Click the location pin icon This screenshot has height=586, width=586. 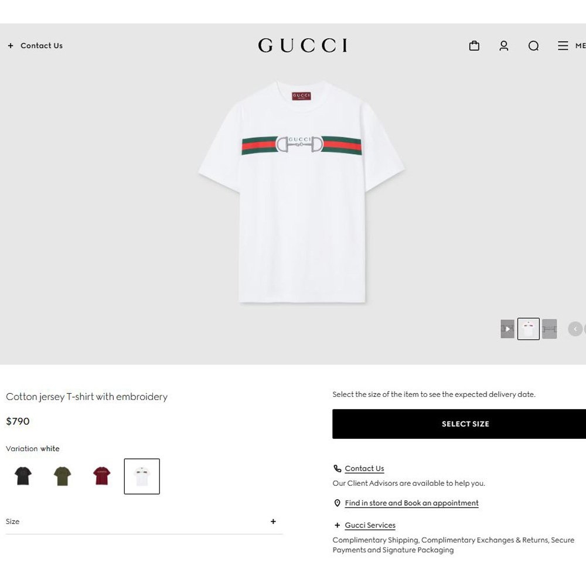pos(337,503)
